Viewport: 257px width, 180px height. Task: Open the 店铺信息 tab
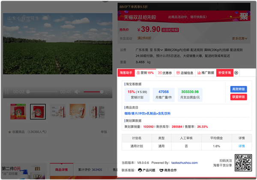click(x=185, y=73)
